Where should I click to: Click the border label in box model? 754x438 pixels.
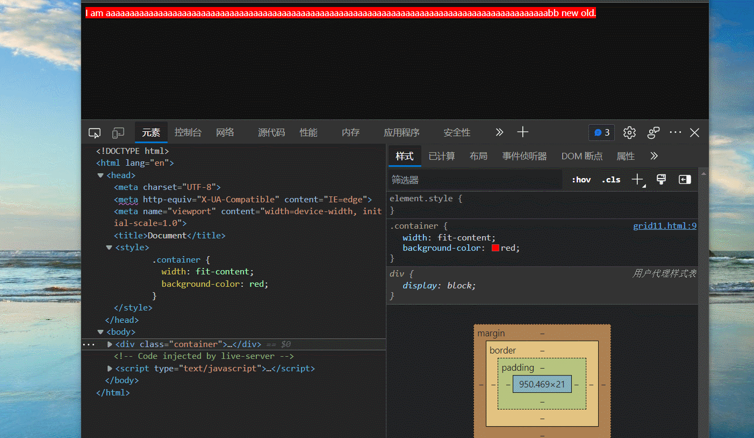coord(502,350)
